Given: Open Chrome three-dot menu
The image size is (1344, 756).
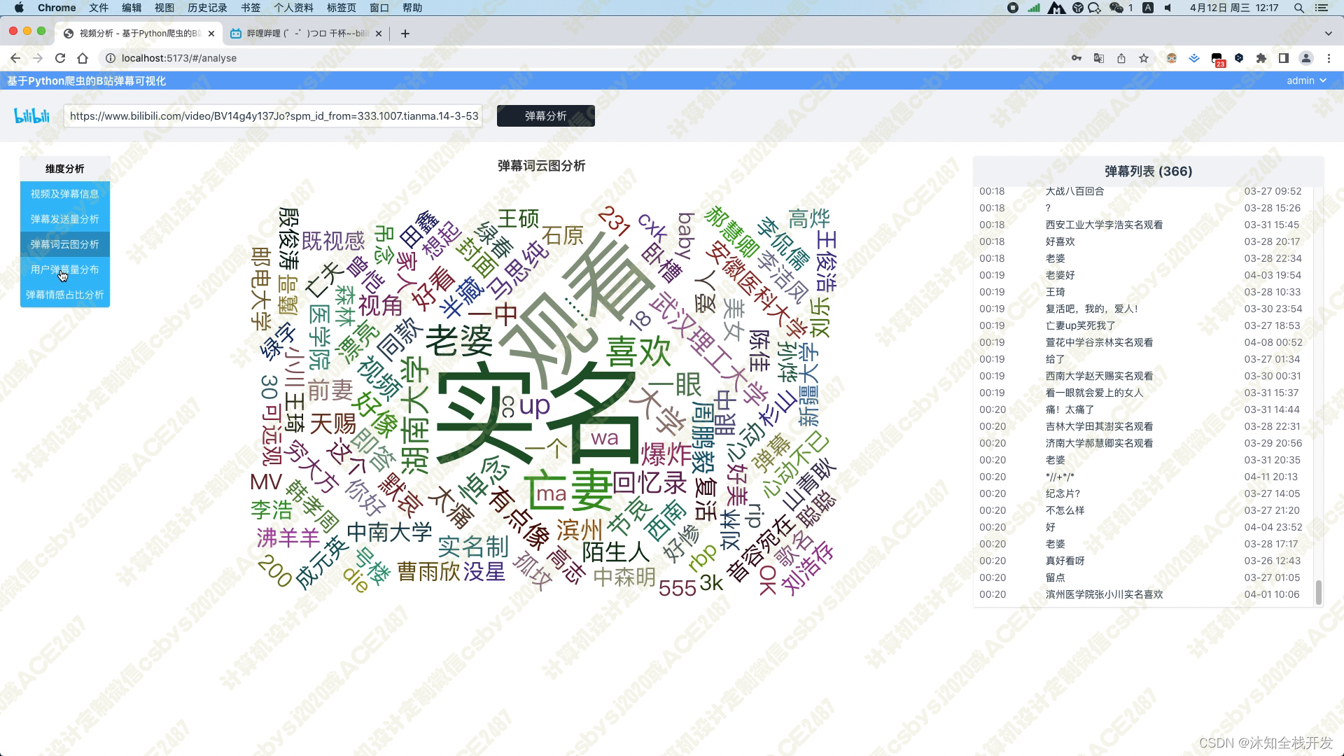Looking at the screenshot, I should click(x=1329, y=58).
